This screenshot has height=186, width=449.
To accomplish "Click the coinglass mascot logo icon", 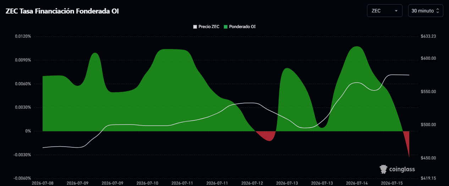I will [x=383, y=169].
